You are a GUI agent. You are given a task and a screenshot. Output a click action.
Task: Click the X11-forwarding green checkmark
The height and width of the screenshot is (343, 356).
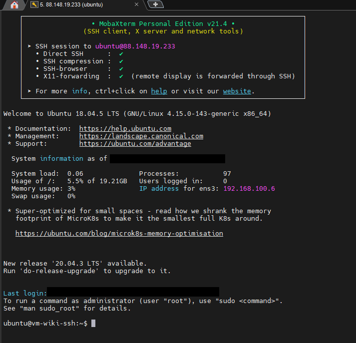point(121,76)
